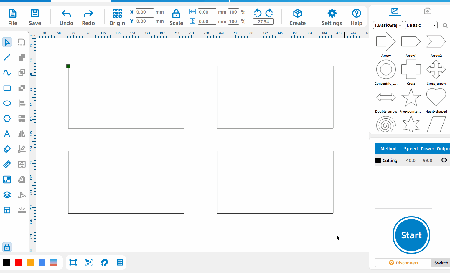
Task: Open the Origin anchor grid selector
Action: coord(117,17)
